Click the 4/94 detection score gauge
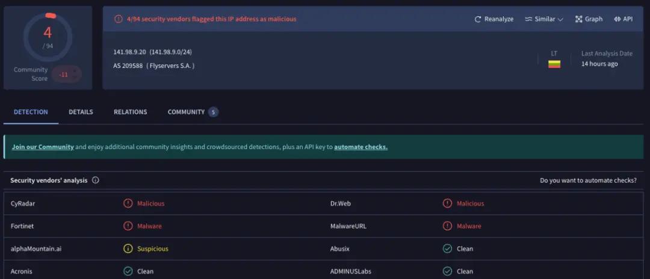The width and height of the screenshot is (650, 279). 48,37
